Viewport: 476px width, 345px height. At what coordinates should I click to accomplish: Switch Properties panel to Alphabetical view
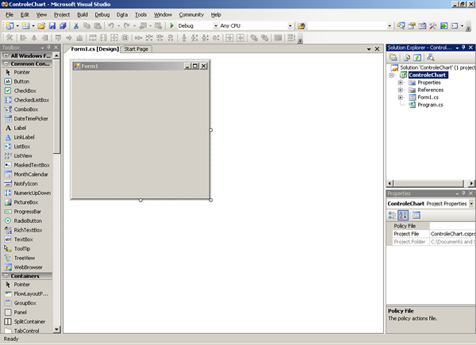pos(403,216)
